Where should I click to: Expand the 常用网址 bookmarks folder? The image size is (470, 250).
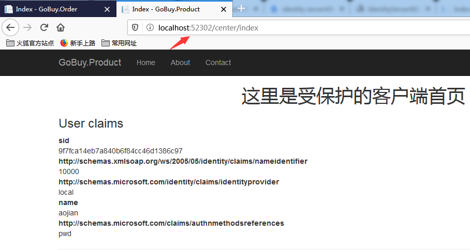(119, 43)
